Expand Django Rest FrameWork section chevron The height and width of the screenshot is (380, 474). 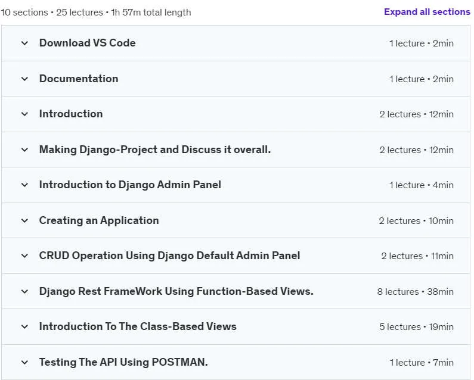point(25,291)
